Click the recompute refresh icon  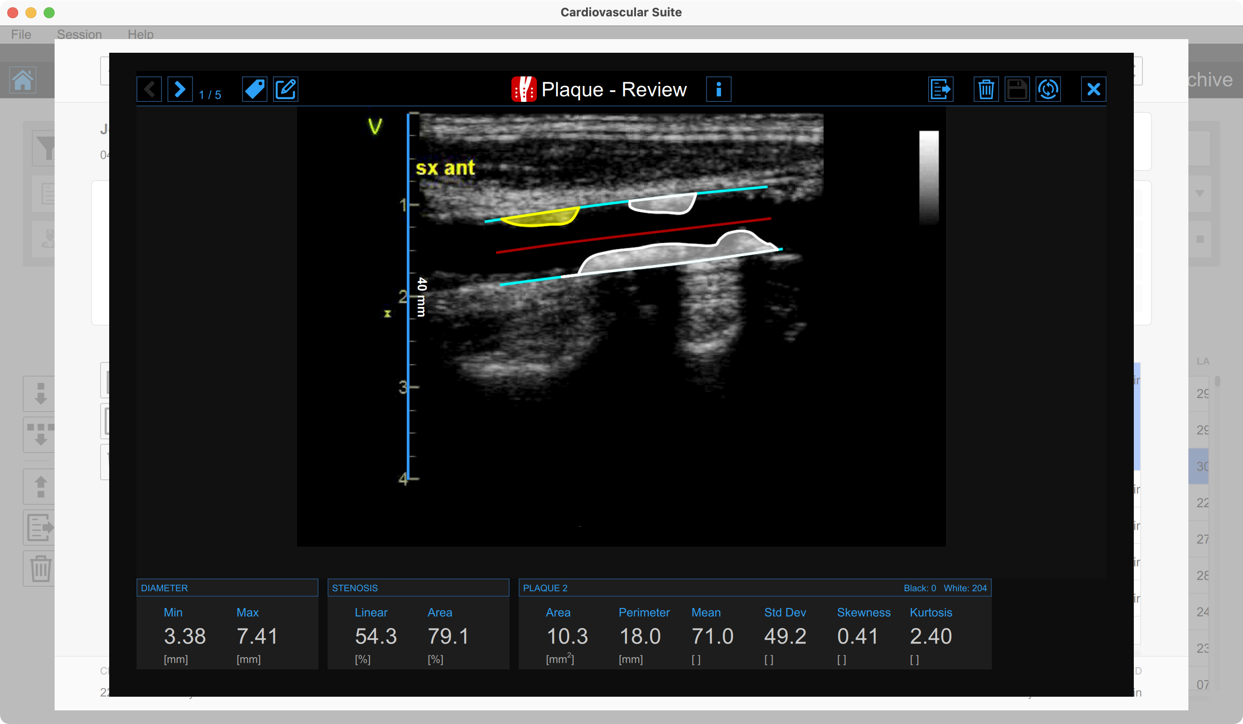1048,89
